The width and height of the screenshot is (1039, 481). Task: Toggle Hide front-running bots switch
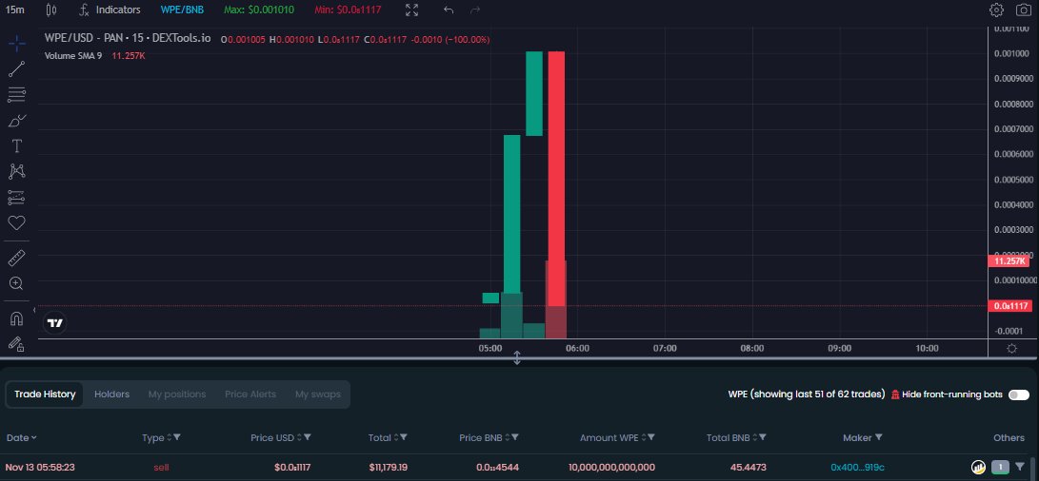pos(1018,394)
